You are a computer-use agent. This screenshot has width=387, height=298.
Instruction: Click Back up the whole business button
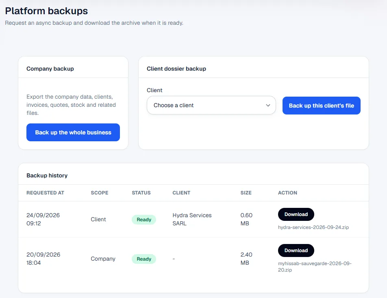point(73,132)
